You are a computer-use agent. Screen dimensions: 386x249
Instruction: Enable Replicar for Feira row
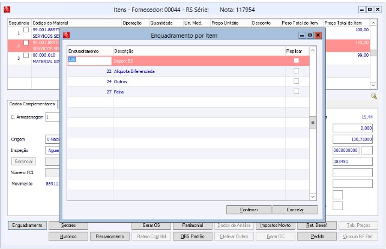pyautogui.click(x=297, y=92)
